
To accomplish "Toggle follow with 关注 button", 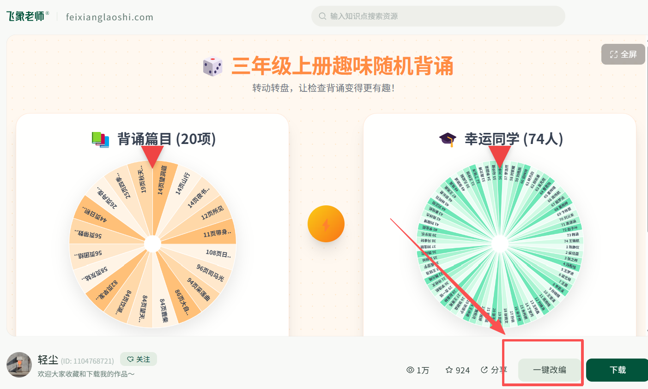I will tap(139, 359).
